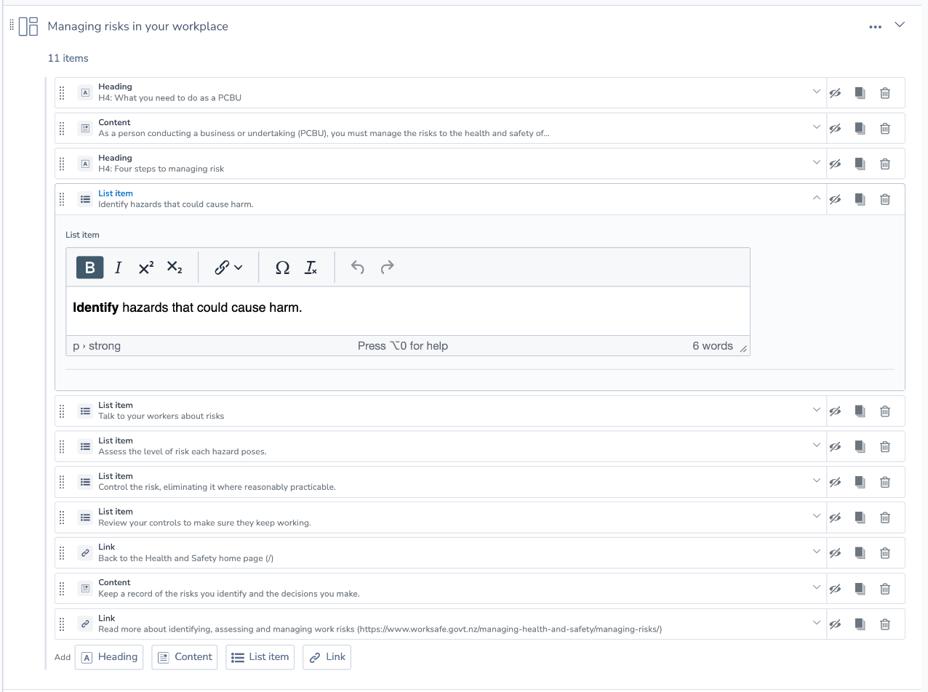Add a new Link item
This screenshot has height=692, width=928.
click(x=327, y=657)
